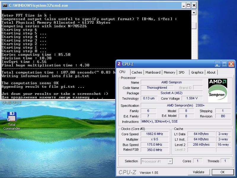Click the Instructions field 'MMX(+), 3DNow!(+), SSE'
This screenshot has width=237, height=178.
[x=186, y=121]
